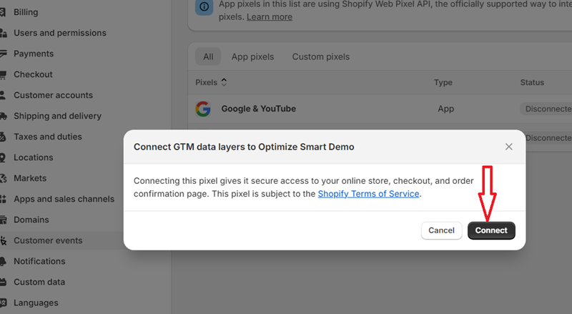Go to Locations settings
The height and width of the screenshot is (314, 572).
[33, 158]
